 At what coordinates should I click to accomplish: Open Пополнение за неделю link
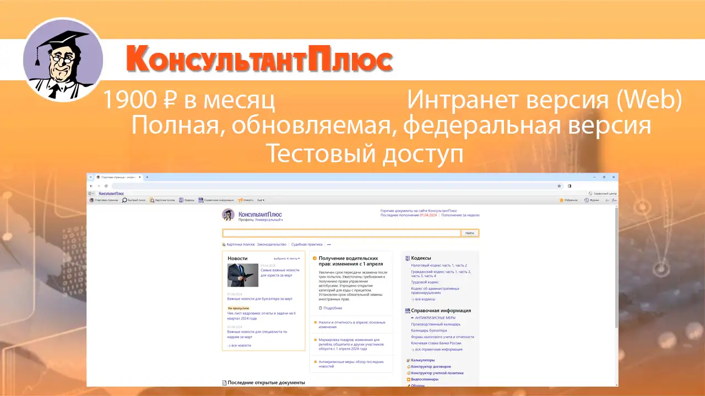(460, 215)
